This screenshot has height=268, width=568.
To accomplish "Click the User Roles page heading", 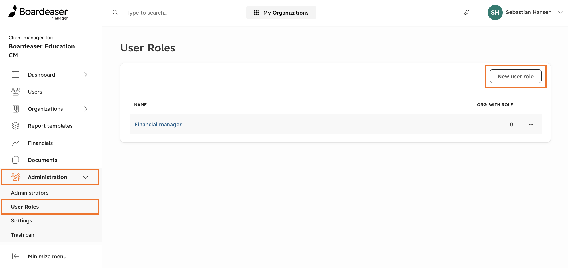I will point(148,48).
